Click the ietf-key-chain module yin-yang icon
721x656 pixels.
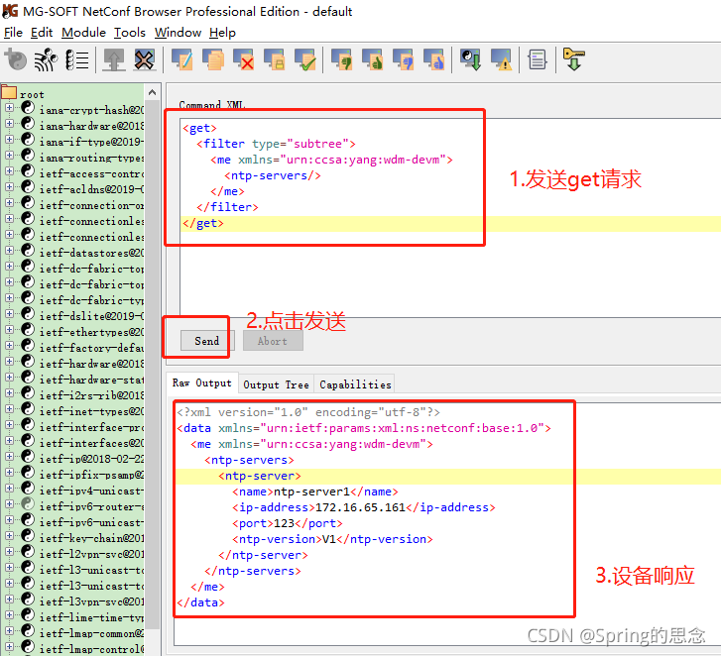click(28, 535)
